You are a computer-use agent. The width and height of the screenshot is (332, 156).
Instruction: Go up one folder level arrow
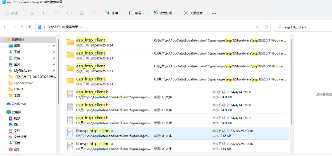[x=30, y=27]
